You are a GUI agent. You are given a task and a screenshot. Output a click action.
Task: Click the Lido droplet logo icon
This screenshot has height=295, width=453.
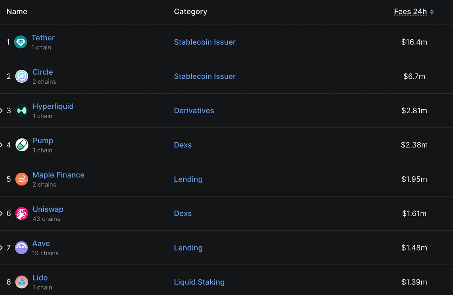pos(22,282)
